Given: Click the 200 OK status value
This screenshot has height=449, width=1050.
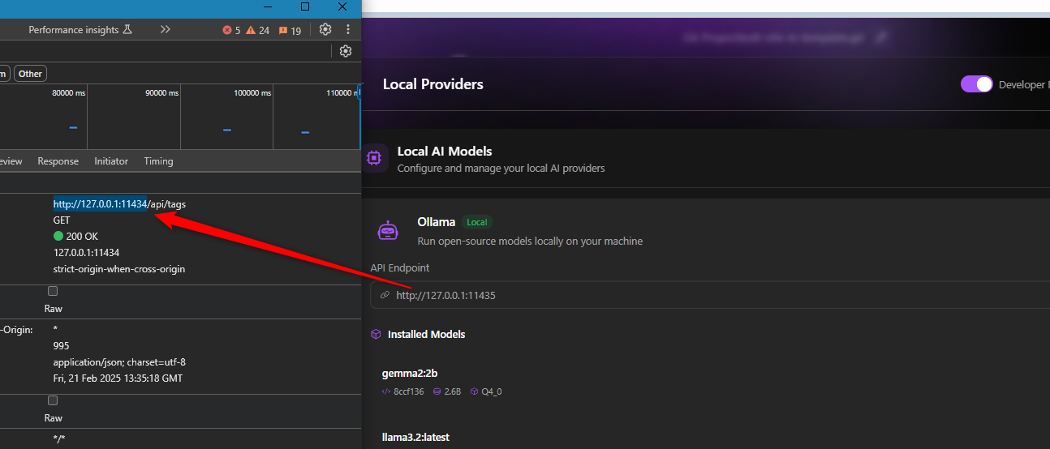Looking at the screenshot, I should point(82,237).
